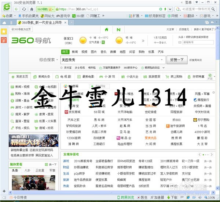Viewport: 220px width, 202px height.
Task: Open the 收藏 favorites menu
Action: (9, 16)
